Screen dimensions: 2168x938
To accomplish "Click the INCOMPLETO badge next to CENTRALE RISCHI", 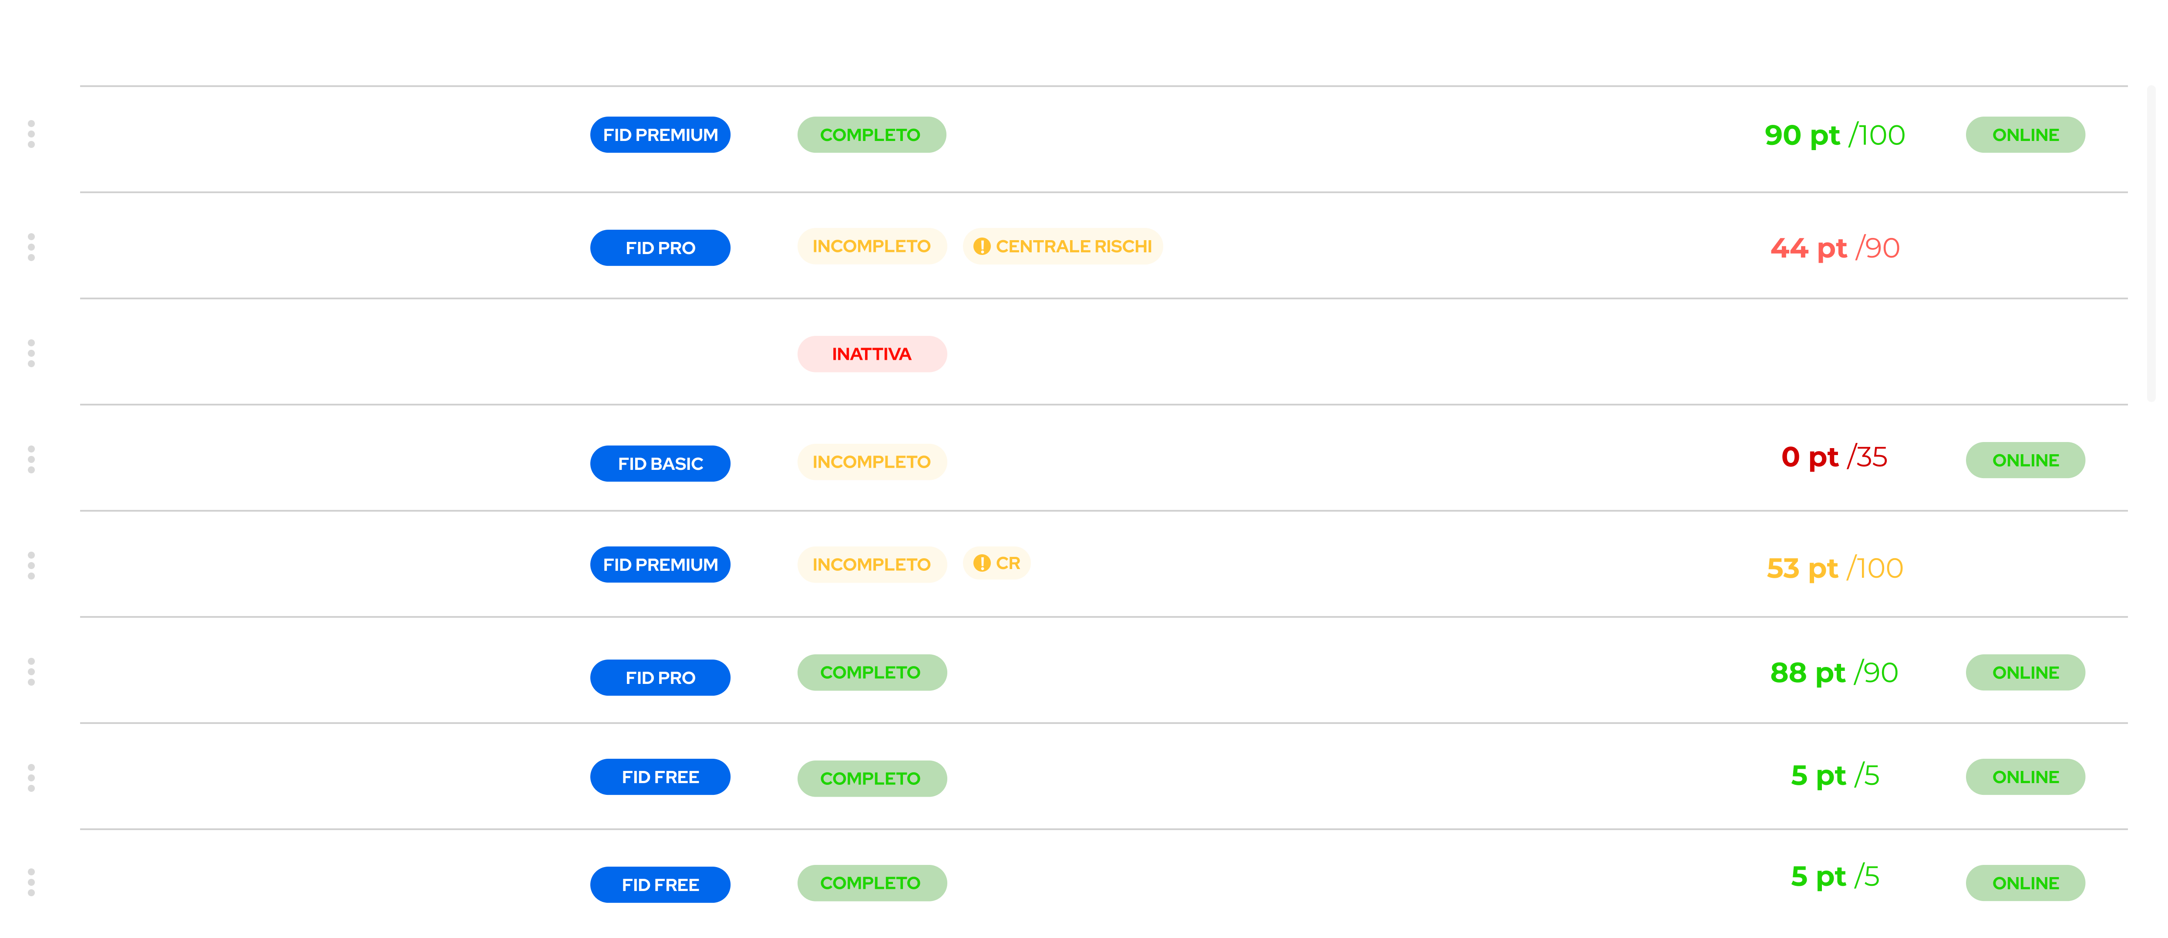I will click(x=872, y=247).
